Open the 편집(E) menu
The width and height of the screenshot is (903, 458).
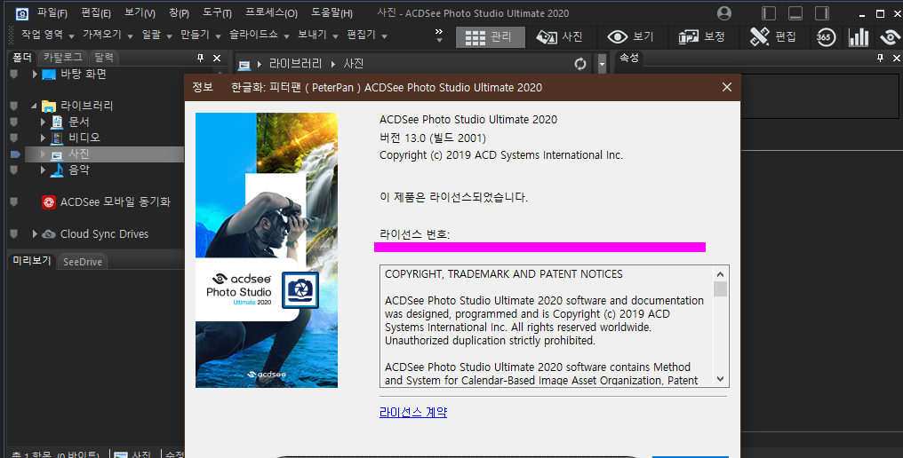coord(96,12)
